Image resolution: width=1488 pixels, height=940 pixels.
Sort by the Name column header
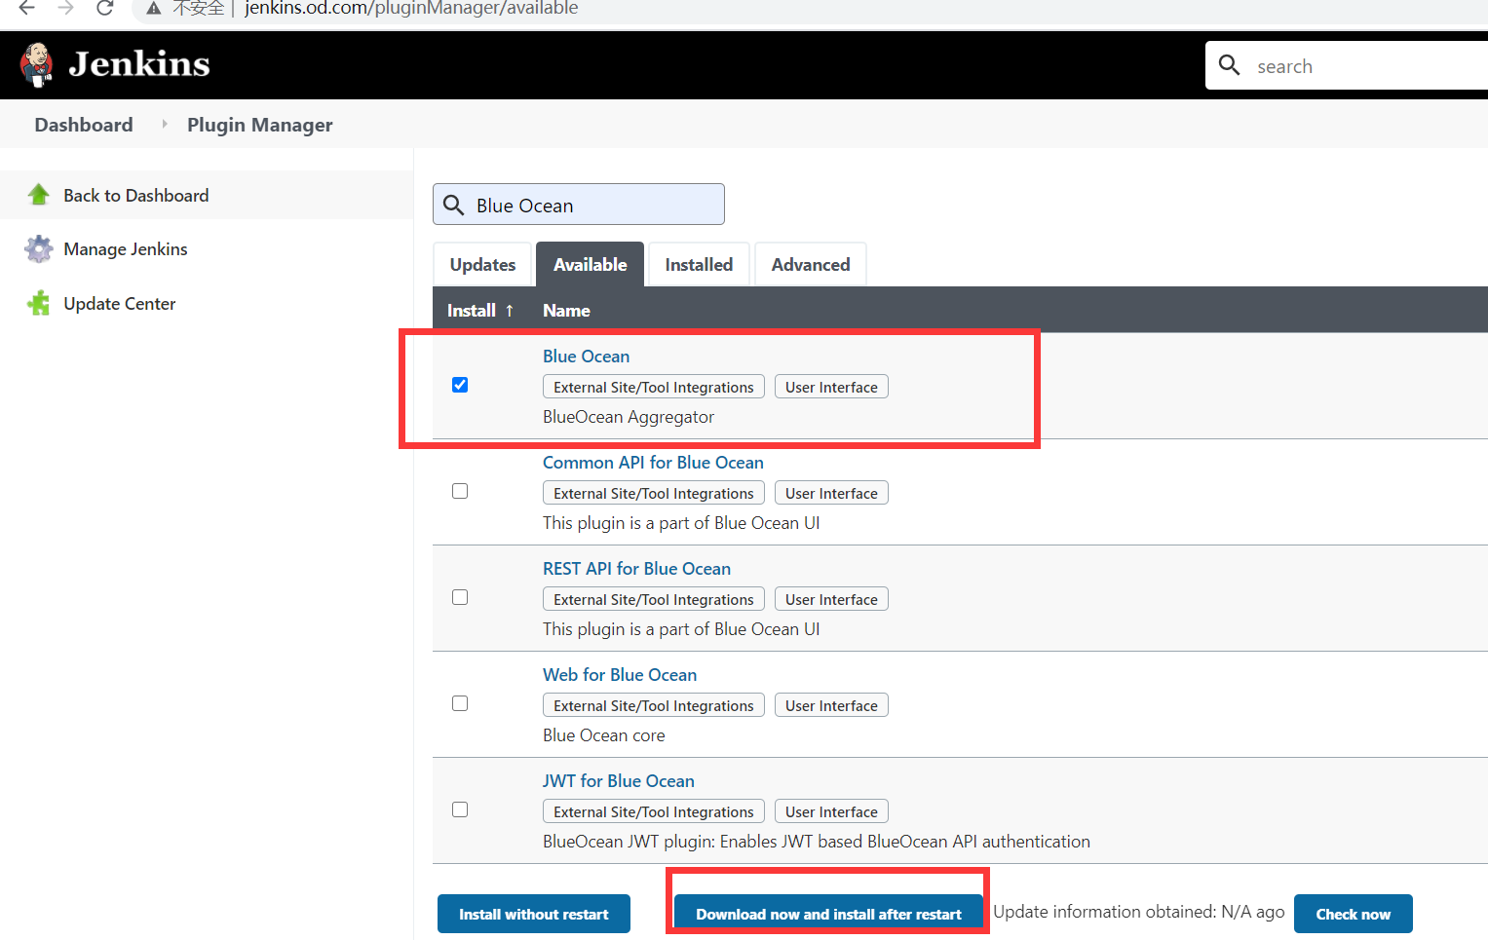pos(566,310)
